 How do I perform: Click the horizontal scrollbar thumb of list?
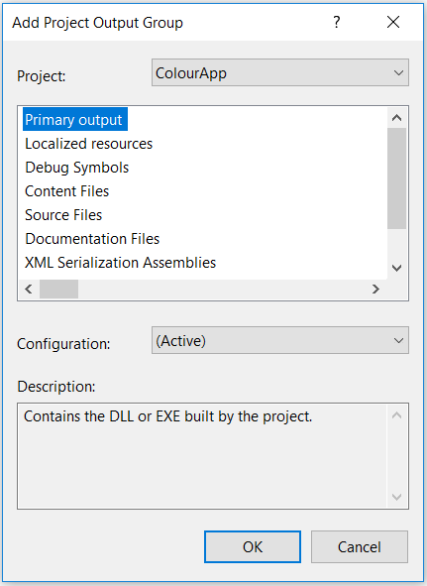(58, 289)
